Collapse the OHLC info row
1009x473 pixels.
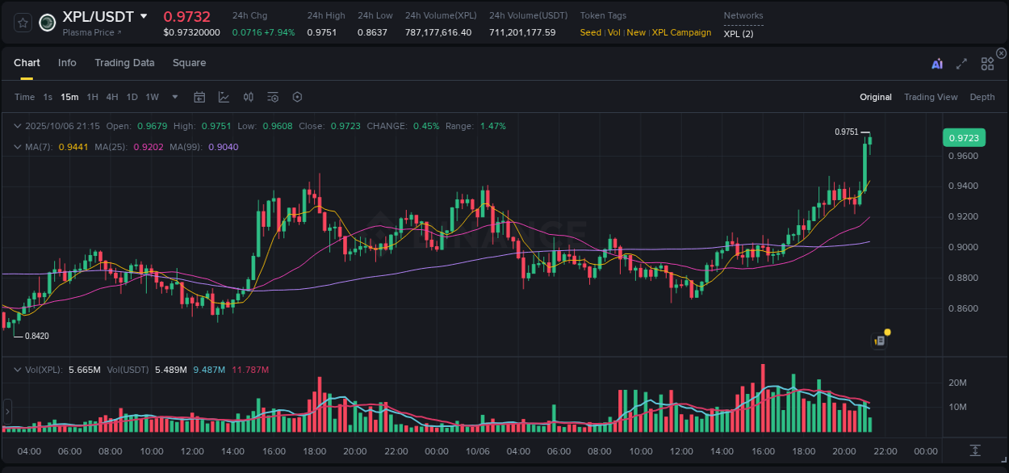(18, 126)
